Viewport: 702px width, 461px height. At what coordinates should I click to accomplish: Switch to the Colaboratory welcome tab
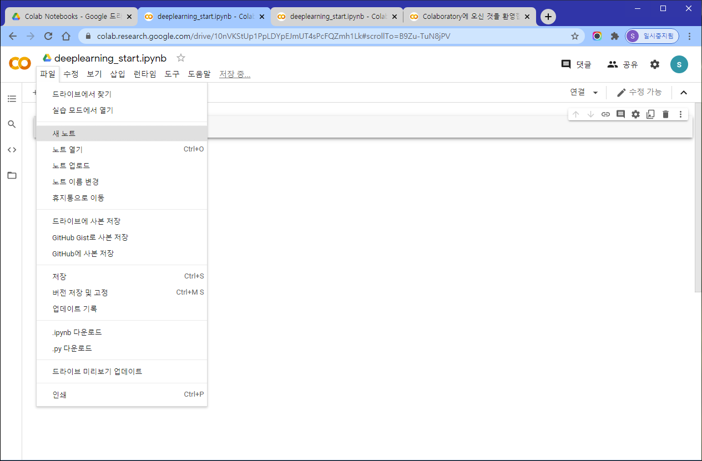[x=469, y=17]
